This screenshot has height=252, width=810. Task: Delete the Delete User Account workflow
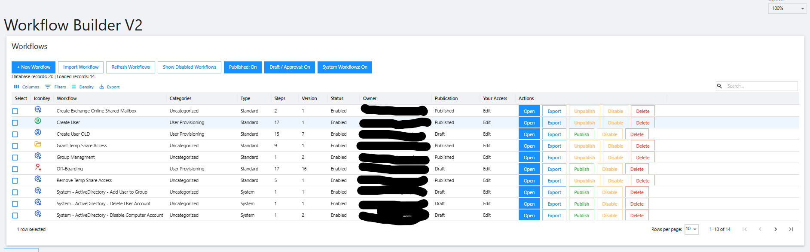pos(637,204)
